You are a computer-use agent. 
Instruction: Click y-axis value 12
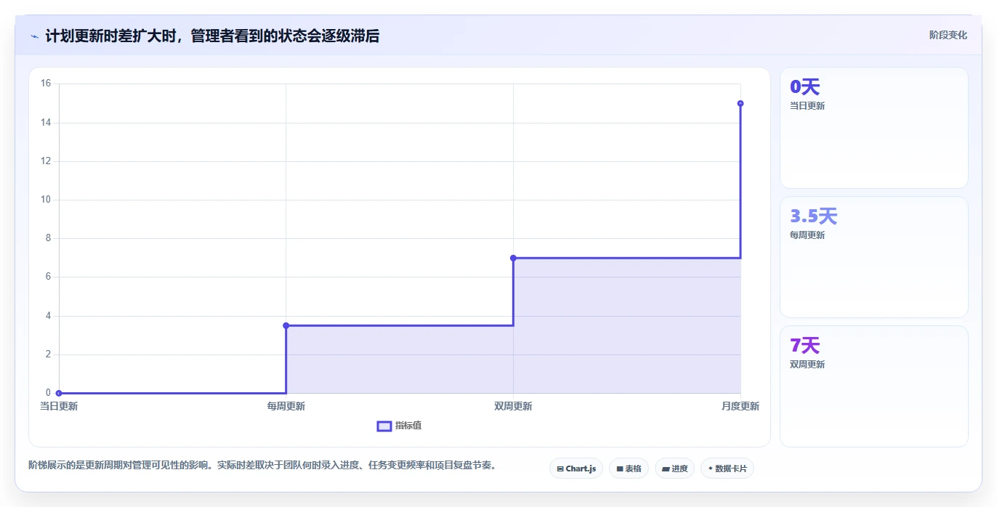[x=46, y=161]
